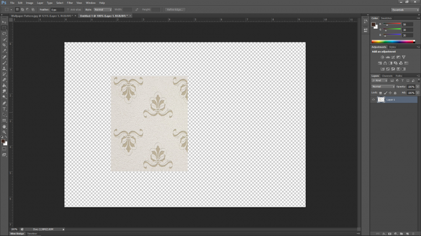The height and width of the screenshot is (236, 421).
Task: Click the red channel slider
Action: coord(392,24)
